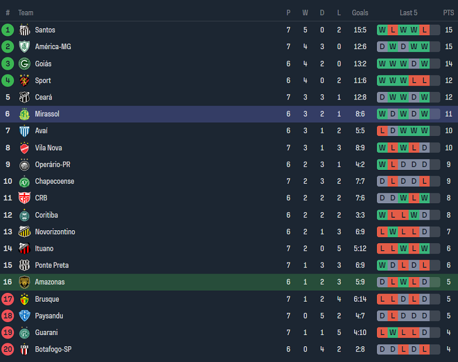Click the Paysandu crest icon
This screenshot has width=458, height=362.
(24, 316)
